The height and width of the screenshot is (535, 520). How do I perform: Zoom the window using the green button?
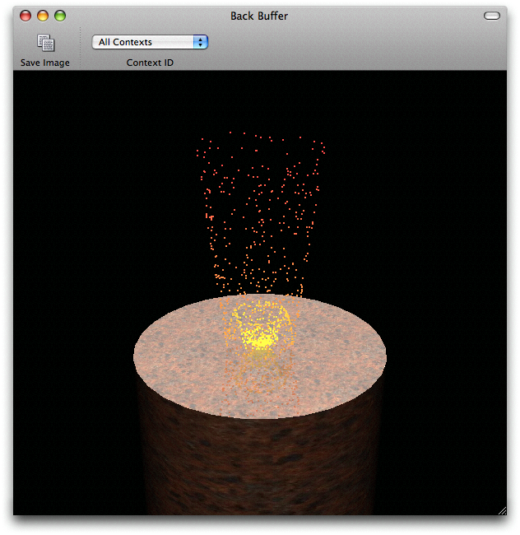click(x=60, y=16)
